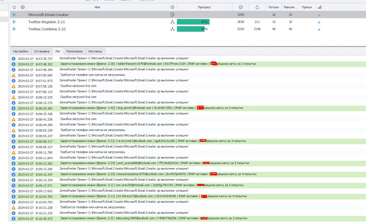Click the bar chart statistics column header
The height and width of the screenshot is (222, 366).
click(320, 7)
